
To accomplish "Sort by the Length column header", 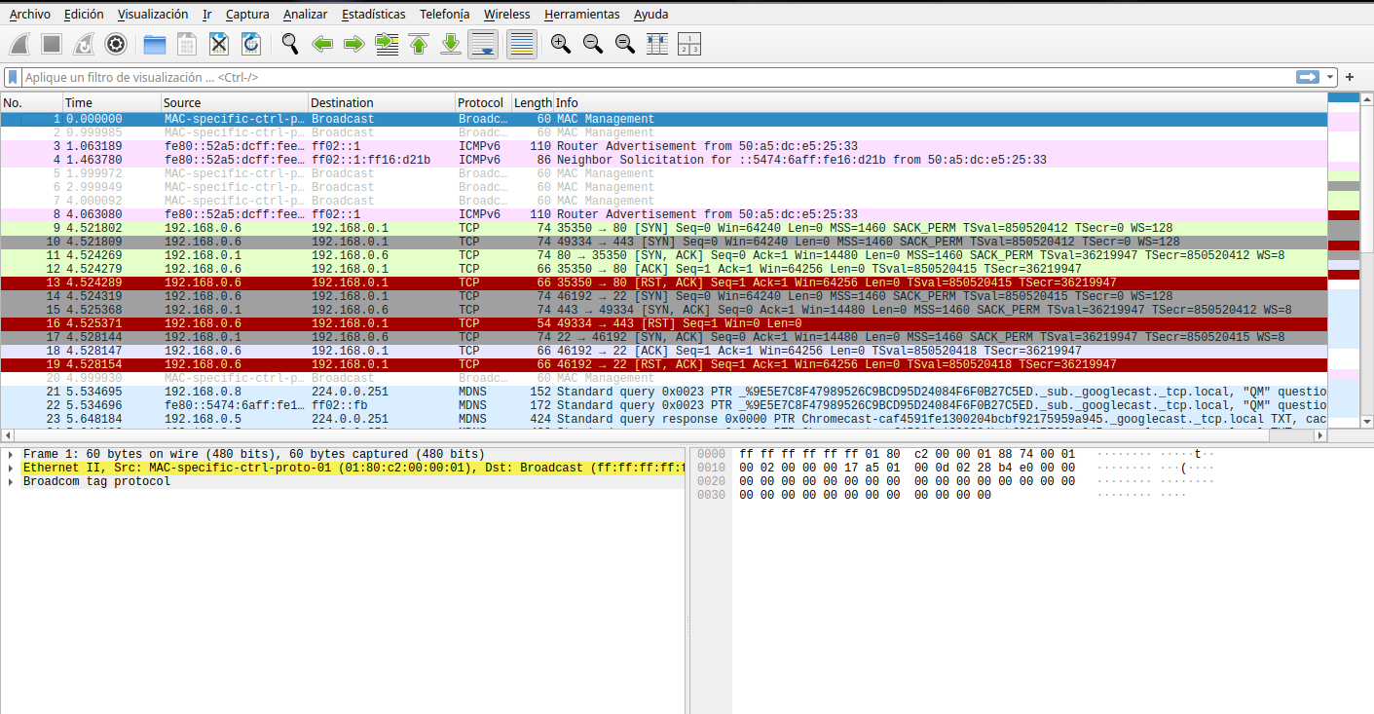I will [x=533, y=102].
